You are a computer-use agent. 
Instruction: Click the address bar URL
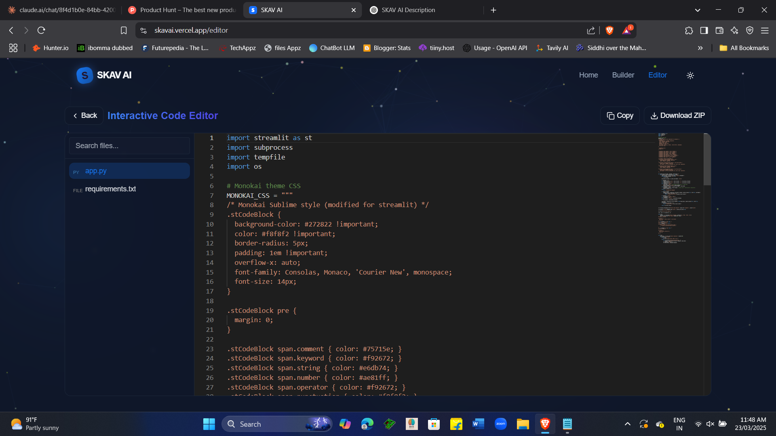191,30
